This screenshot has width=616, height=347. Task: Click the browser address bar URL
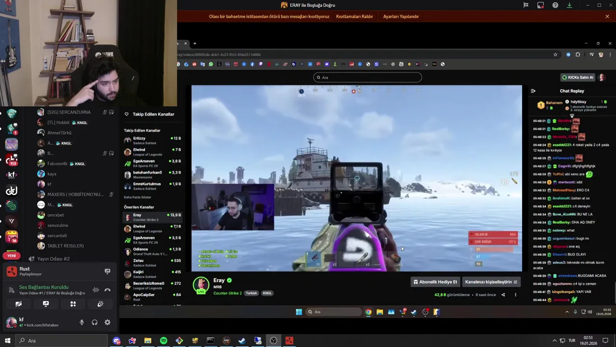point(219,54)
